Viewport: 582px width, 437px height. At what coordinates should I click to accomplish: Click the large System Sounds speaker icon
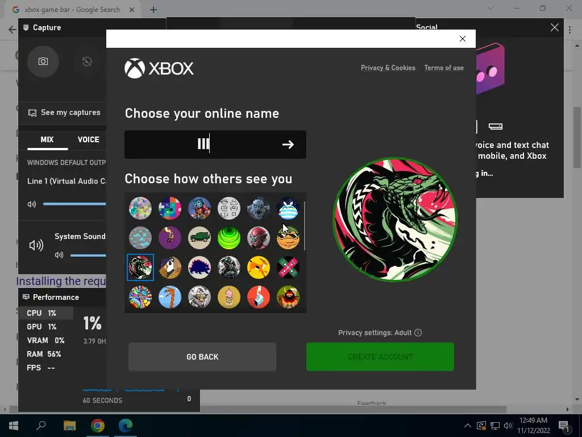point(36,245)
